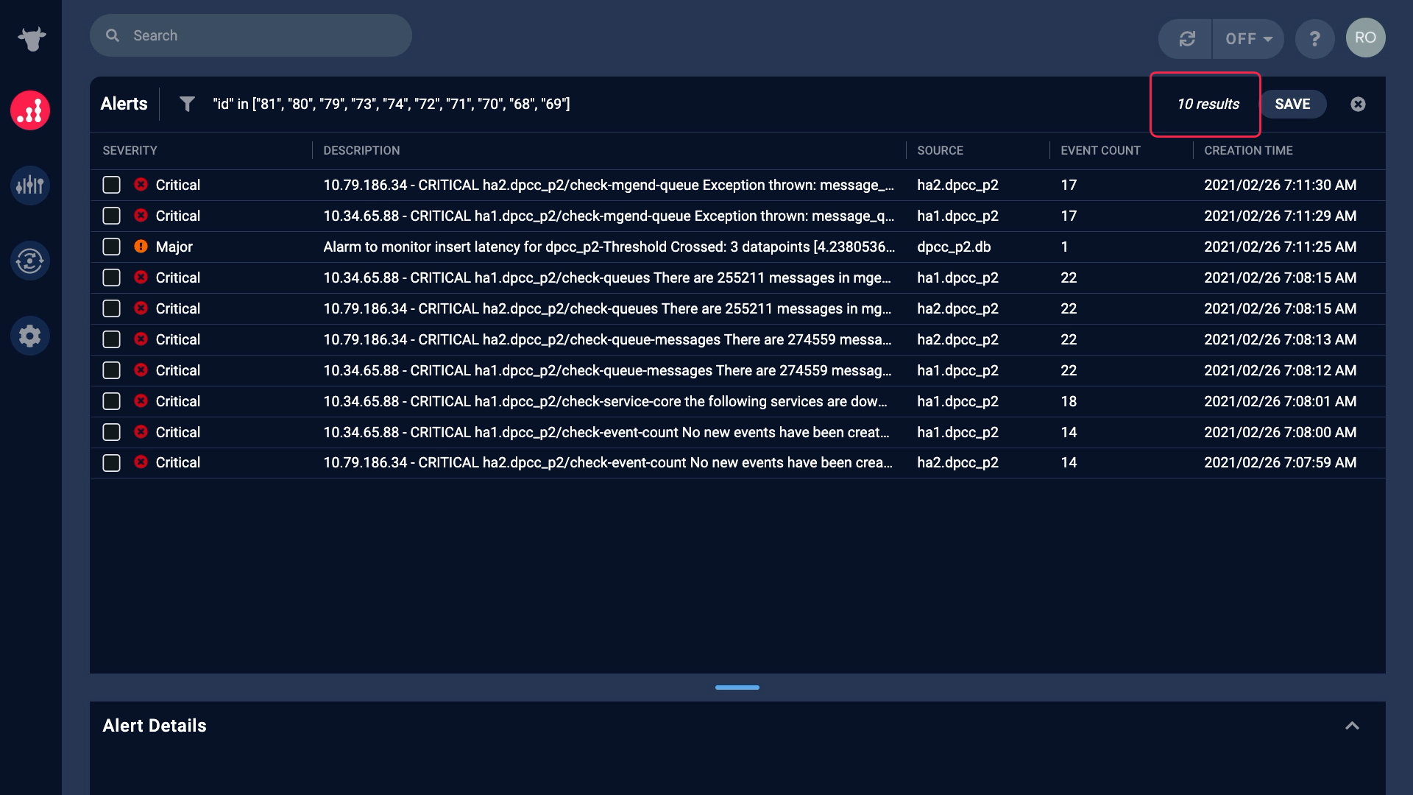Viewport: 1413px width, 795px height.
Task: Open the bull logo home icon
Action: [32, 38]
